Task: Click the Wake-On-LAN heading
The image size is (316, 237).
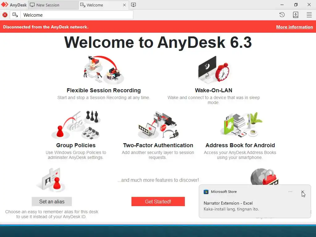Action: coord(214,90)
